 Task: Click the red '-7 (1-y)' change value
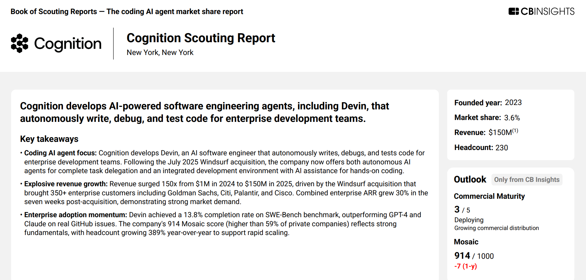coord(465,266)
